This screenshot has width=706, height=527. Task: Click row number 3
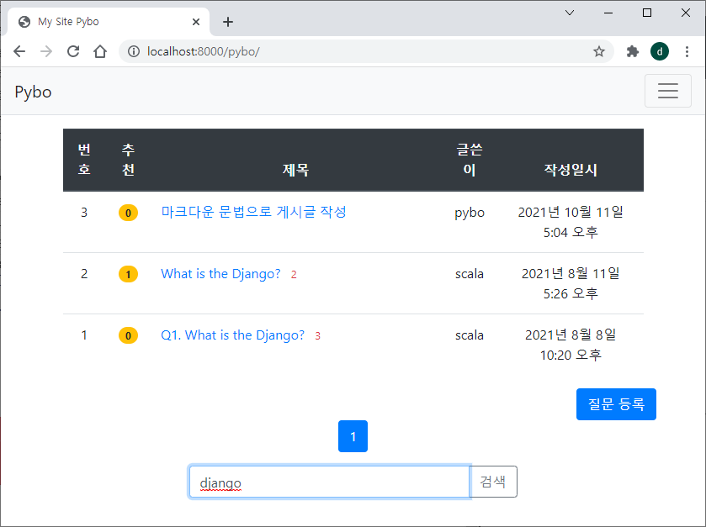[x=84, y=213]
